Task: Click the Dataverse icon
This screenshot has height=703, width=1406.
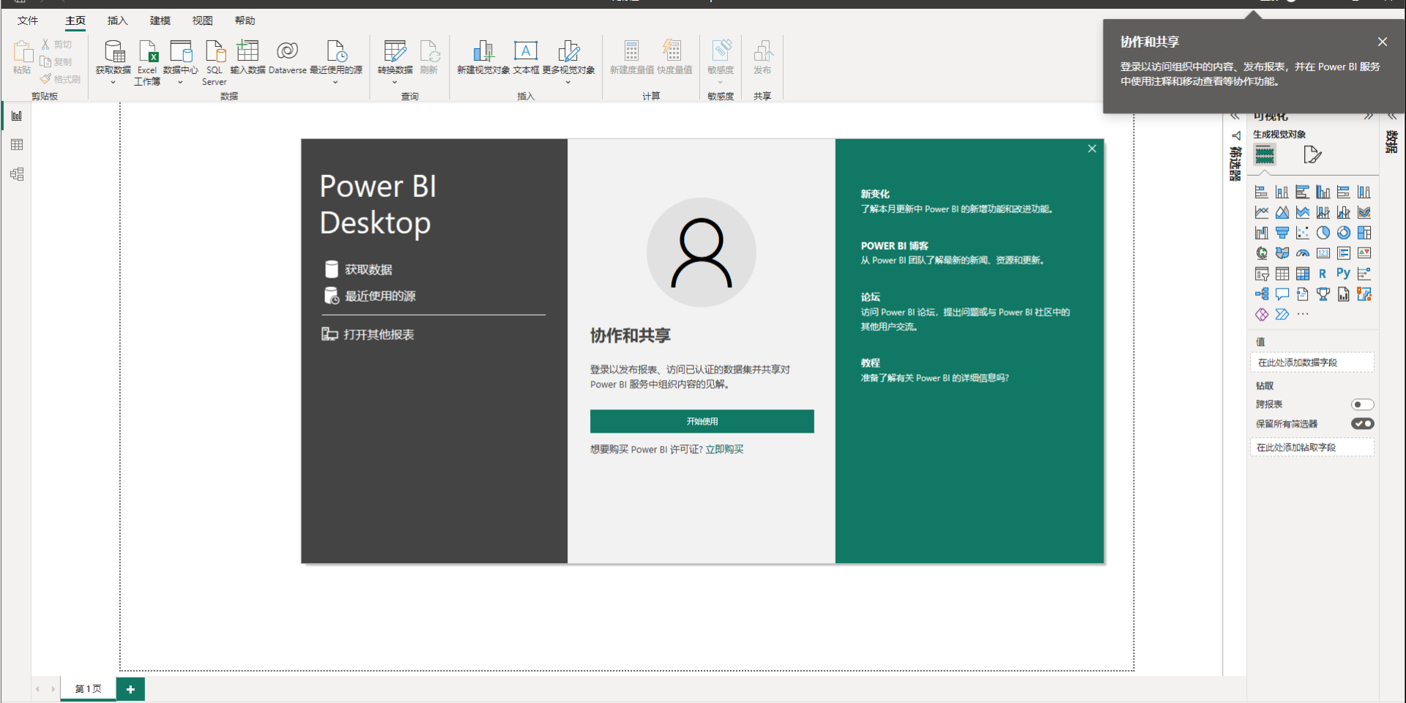Action: 287,51
